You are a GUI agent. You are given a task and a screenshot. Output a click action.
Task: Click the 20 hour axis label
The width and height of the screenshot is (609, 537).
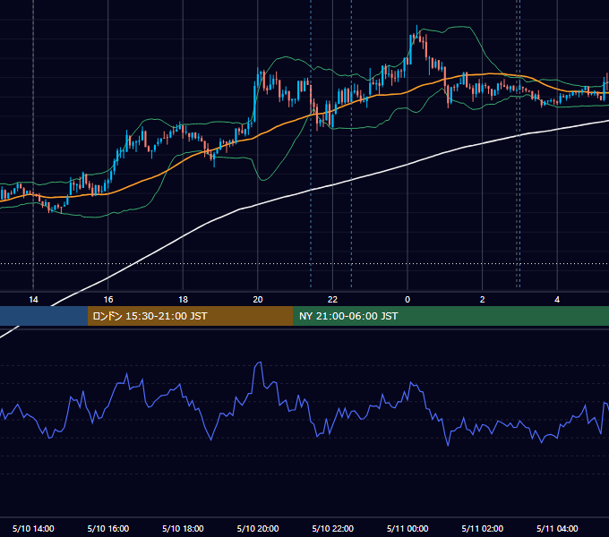(258, 300)
